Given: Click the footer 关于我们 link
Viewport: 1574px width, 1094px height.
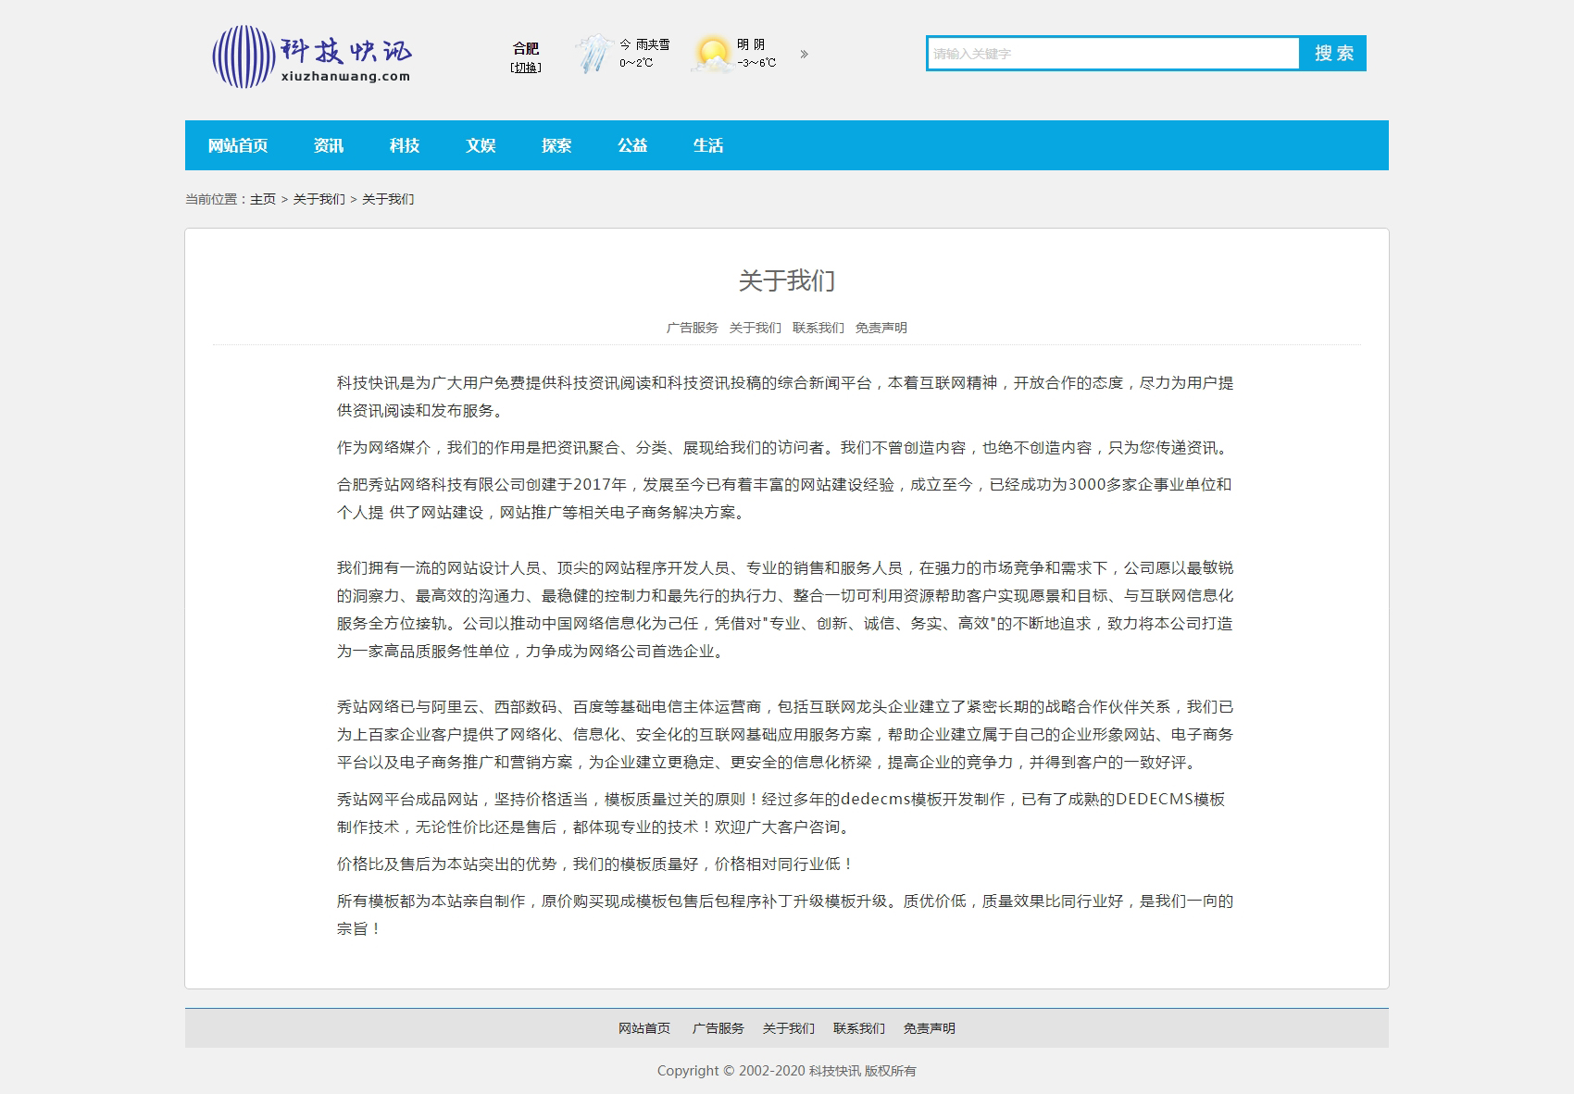Looking at the screenshot, I should pos(789,1028).
